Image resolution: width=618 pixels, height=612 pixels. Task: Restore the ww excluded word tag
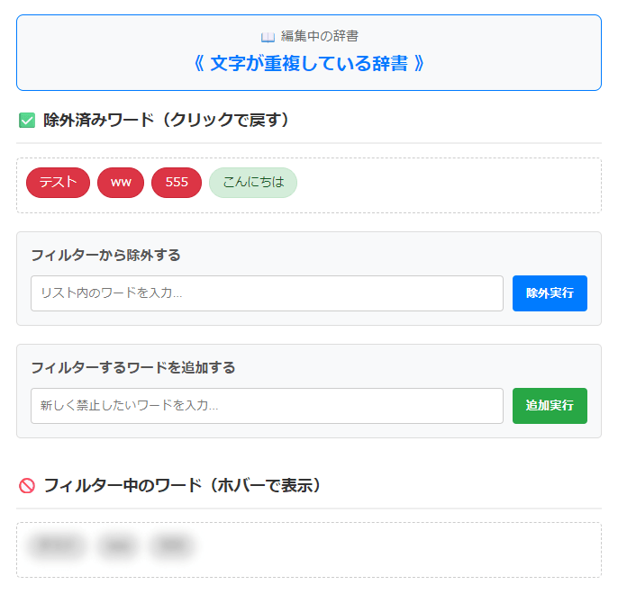(x=121, y=182)
